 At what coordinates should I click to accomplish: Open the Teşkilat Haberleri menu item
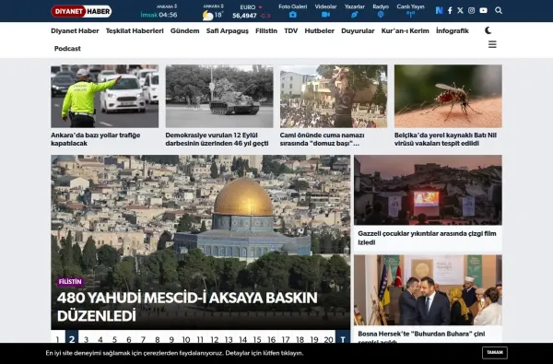[x=135, y=30]
